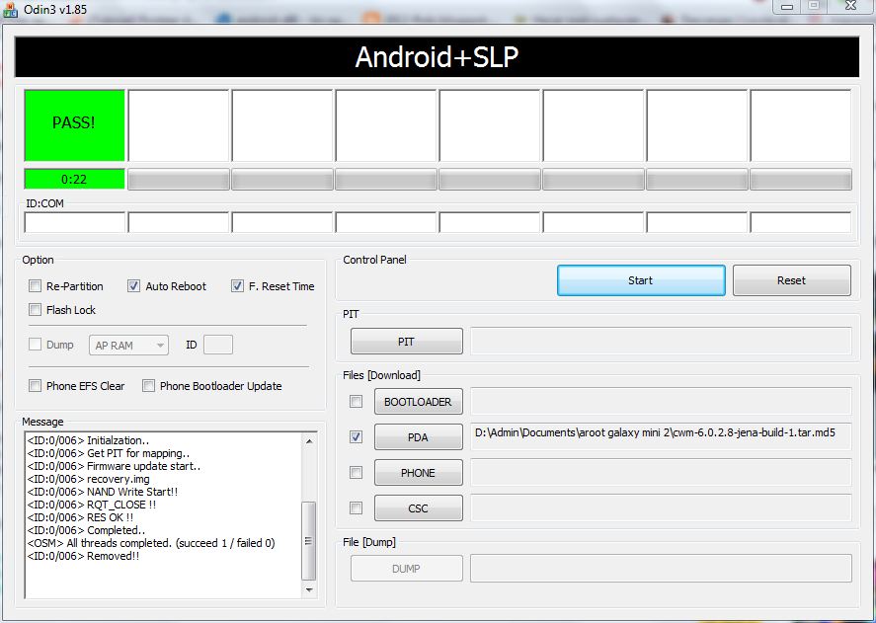Viewport: 876px width, 623px height.
Task: Click the PIT file path field
Action: (661, 342)
